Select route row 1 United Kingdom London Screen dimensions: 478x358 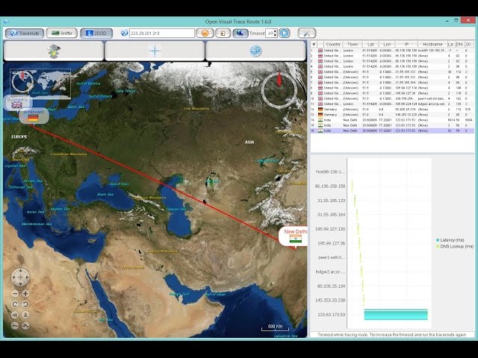(x=392, y=50)
